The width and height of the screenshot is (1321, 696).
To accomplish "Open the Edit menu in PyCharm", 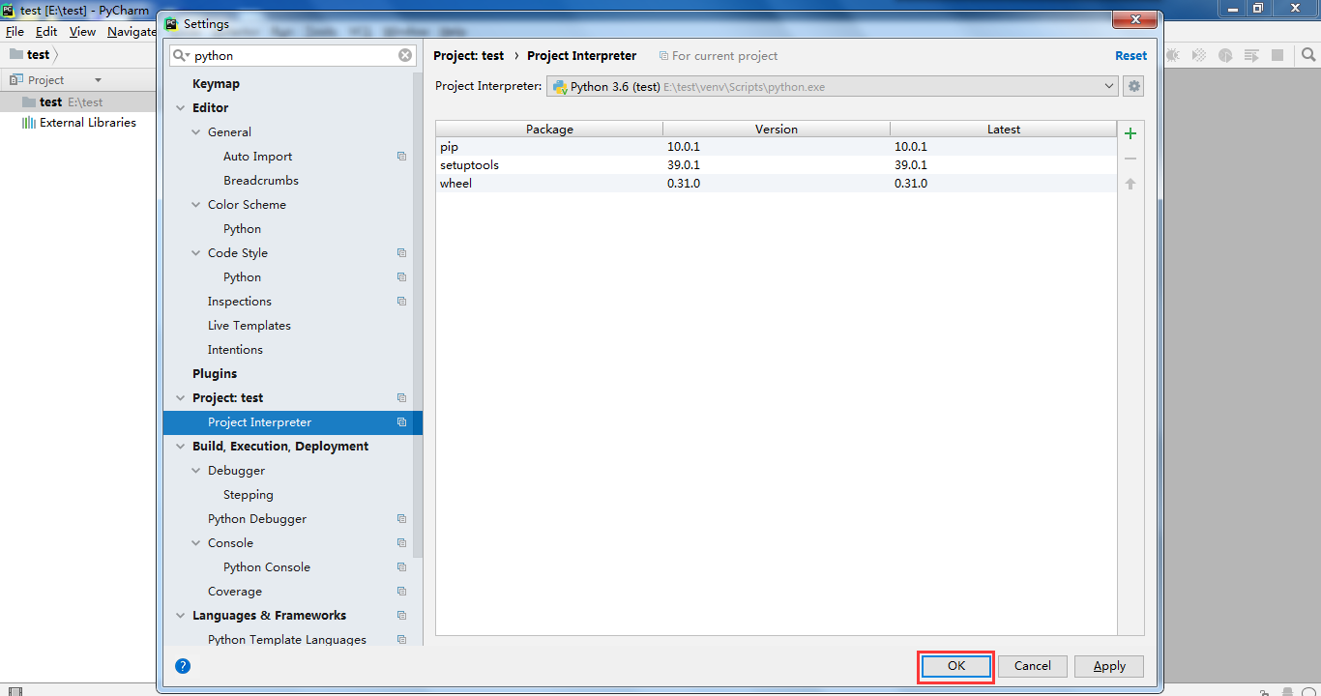I will tap(46, 31).
